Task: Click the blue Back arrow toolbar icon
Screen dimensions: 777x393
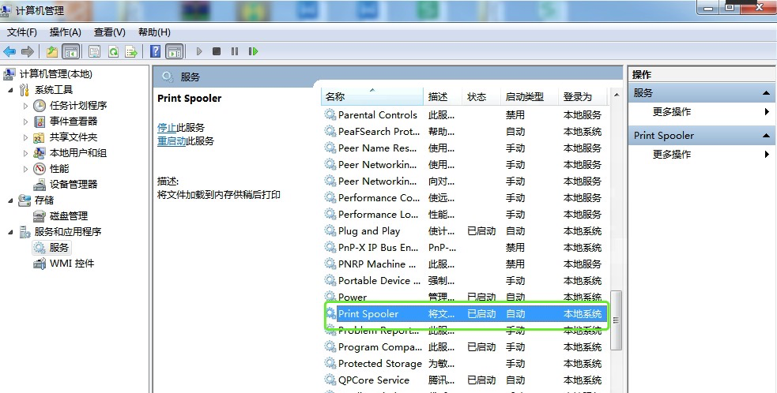Action: click(9, 51)
